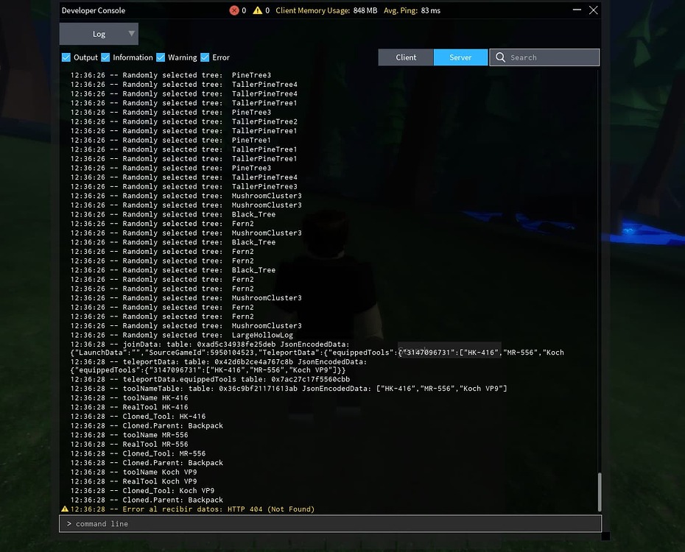Image resolution: width=685 pixels, height=552 pixels.
Task: Select the joinData JsonEncodedData log entry
Action: [206, 344]
